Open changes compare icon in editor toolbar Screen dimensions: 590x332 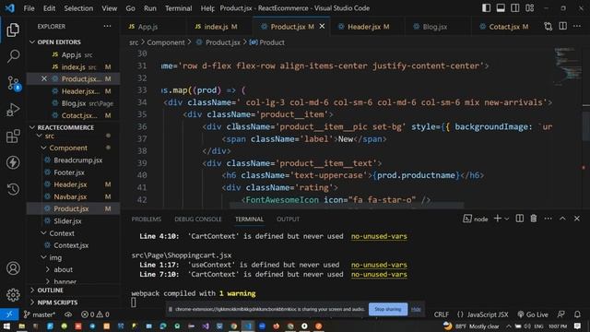(x=548, y=27)
